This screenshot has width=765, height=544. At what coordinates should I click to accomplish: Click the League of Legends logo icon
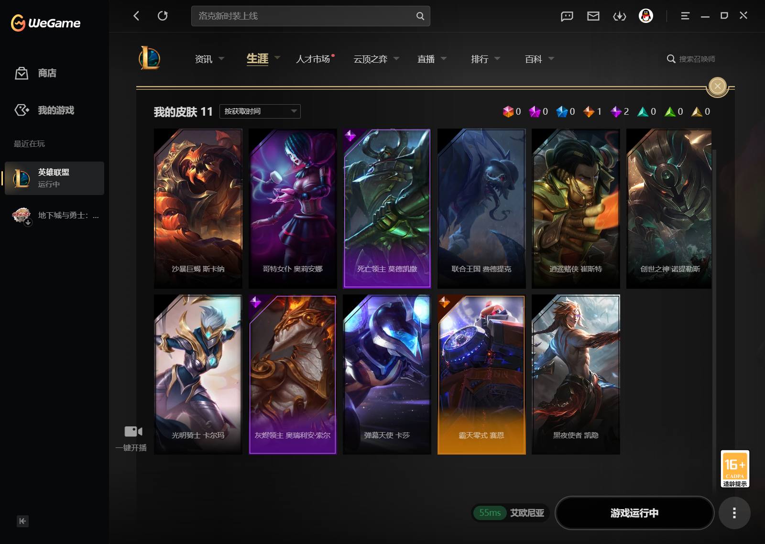click(149, 58)
